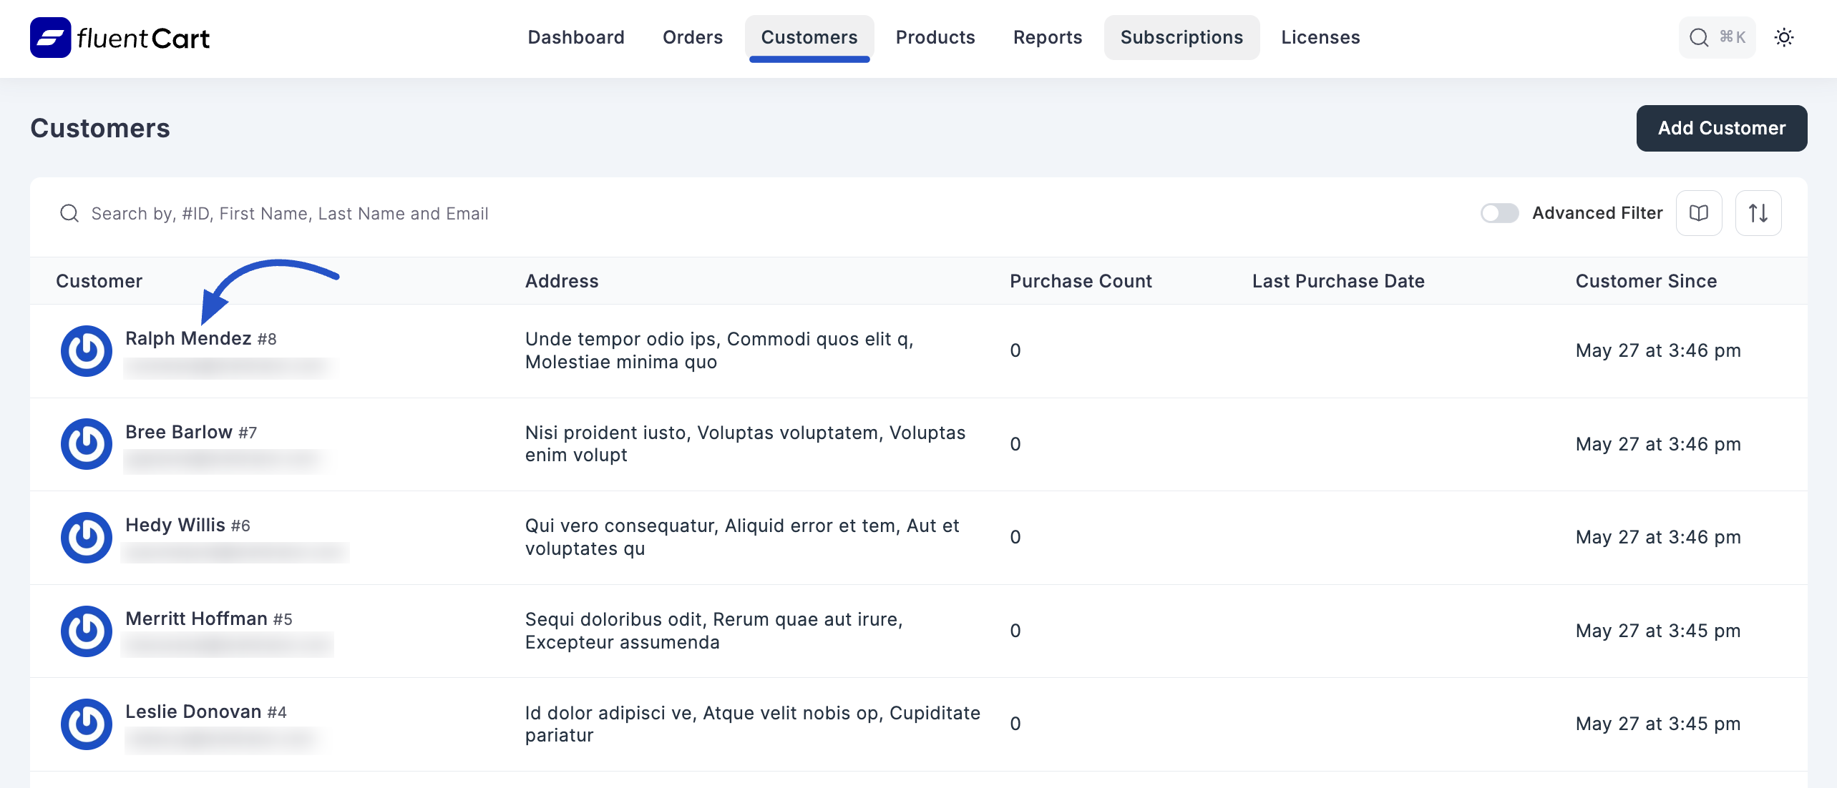Screen dimensions: 1837x788
Task: Open Merritt Hoffman's customer profile
Action: pos(198,618)
